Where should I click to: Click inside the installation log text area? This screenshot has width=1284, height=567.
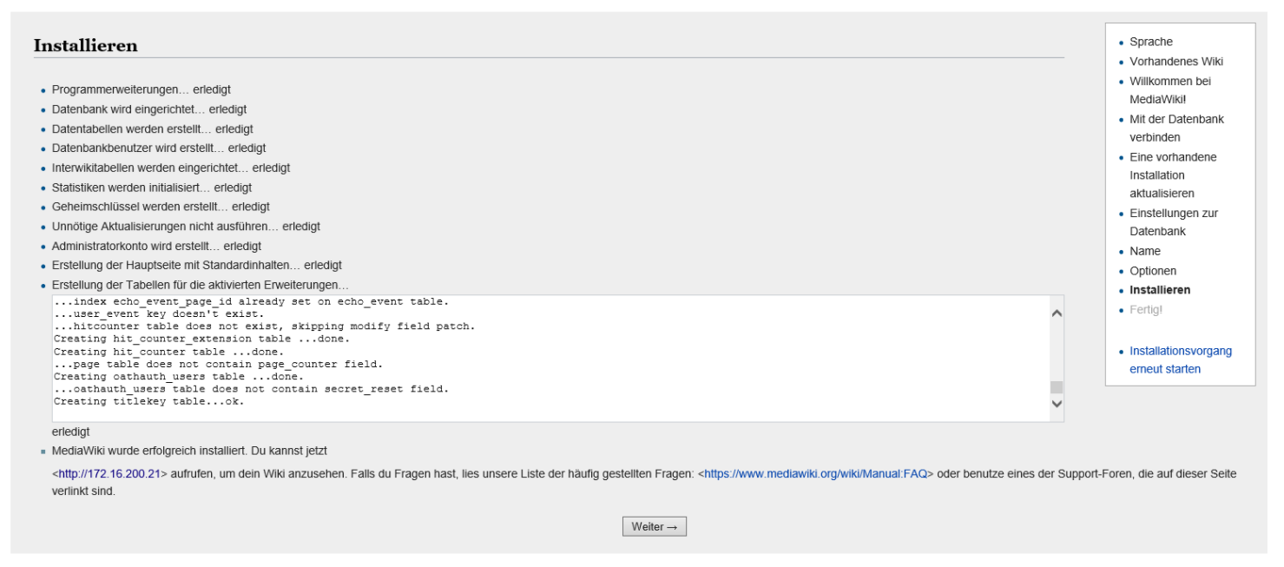[550, 359]
